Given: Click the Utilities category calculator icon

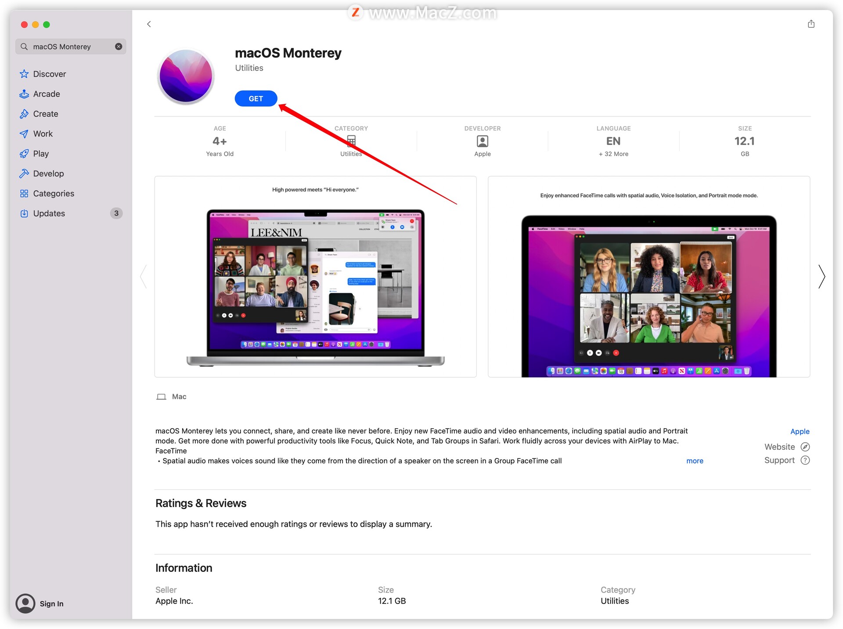Looking at the screenshot, I should point(351,141).
